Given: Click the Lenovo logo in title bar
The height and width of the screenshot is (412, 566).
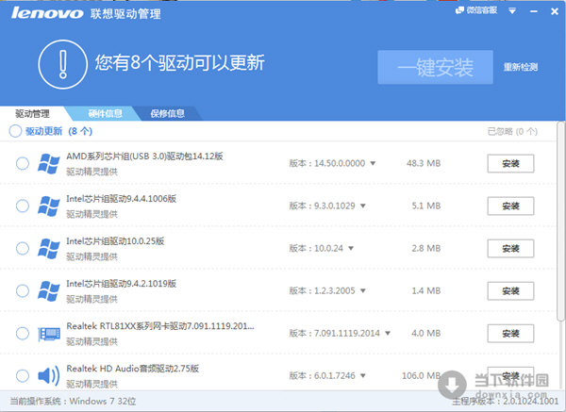Looking at the screenshot, I should tap(47, 13).
